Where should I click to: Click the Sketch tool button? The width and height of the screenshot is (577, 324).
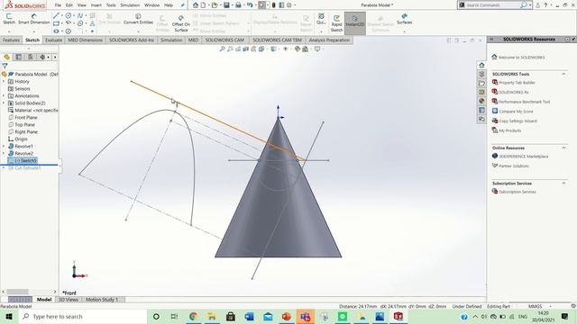coord(9,19)
